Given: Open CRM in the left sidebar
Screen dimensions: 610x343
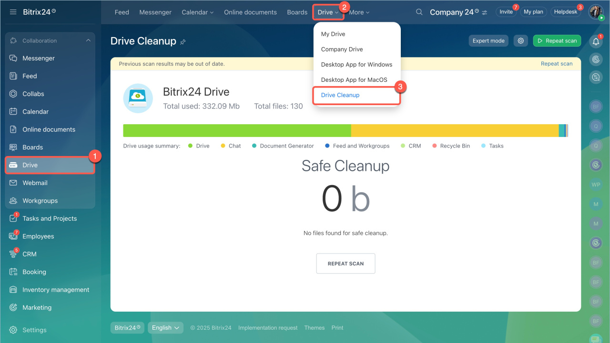Looking at the screenshot, I should (30, 254).
